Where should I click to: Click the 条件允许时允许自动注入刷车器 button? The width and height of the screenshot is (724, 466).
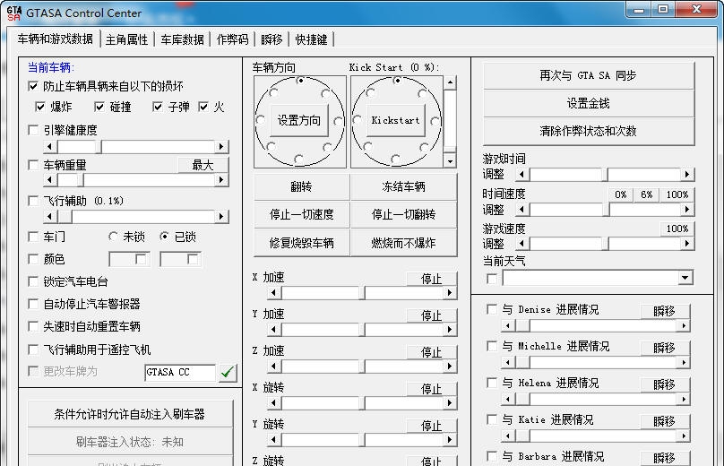130,414
